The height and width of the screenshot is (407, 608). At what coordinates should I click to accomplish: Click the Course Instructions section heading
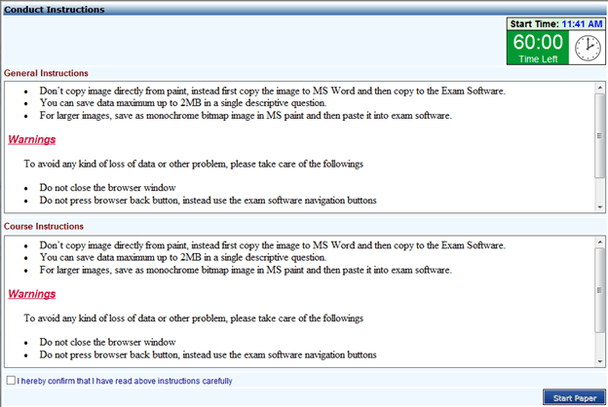[x=45, y=226]
